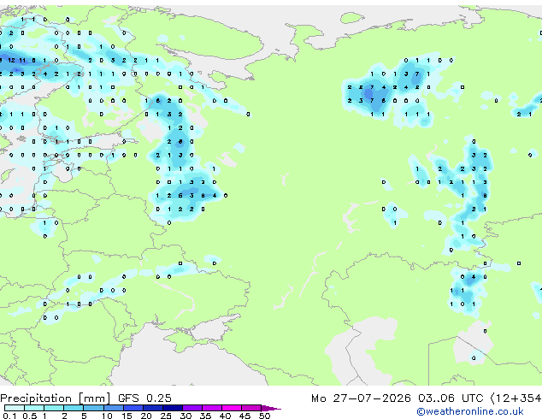The image size is (542, 419).
Task: Select the 15–20 mm legend color swatch
Action: (133, 408)
